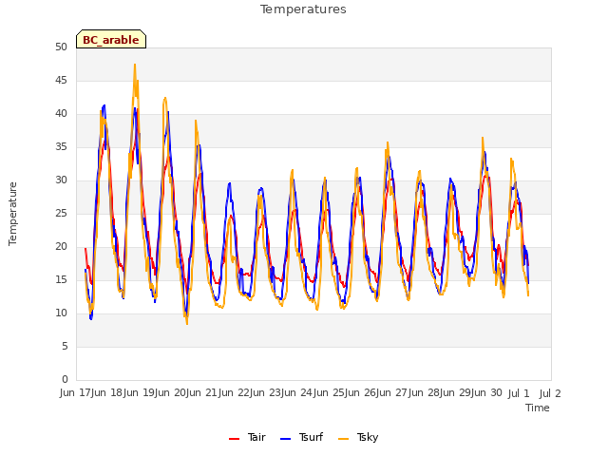Click the 15 y-axis tick label
This screenshot has height=456, width=608.
click(61, 279)
